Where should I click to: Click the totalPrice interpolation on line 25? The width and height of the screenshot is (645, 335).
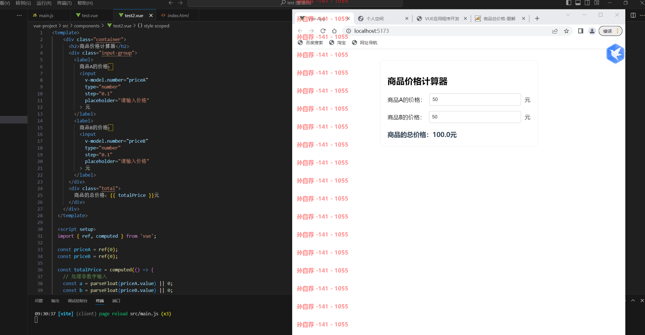click(132, 195)
